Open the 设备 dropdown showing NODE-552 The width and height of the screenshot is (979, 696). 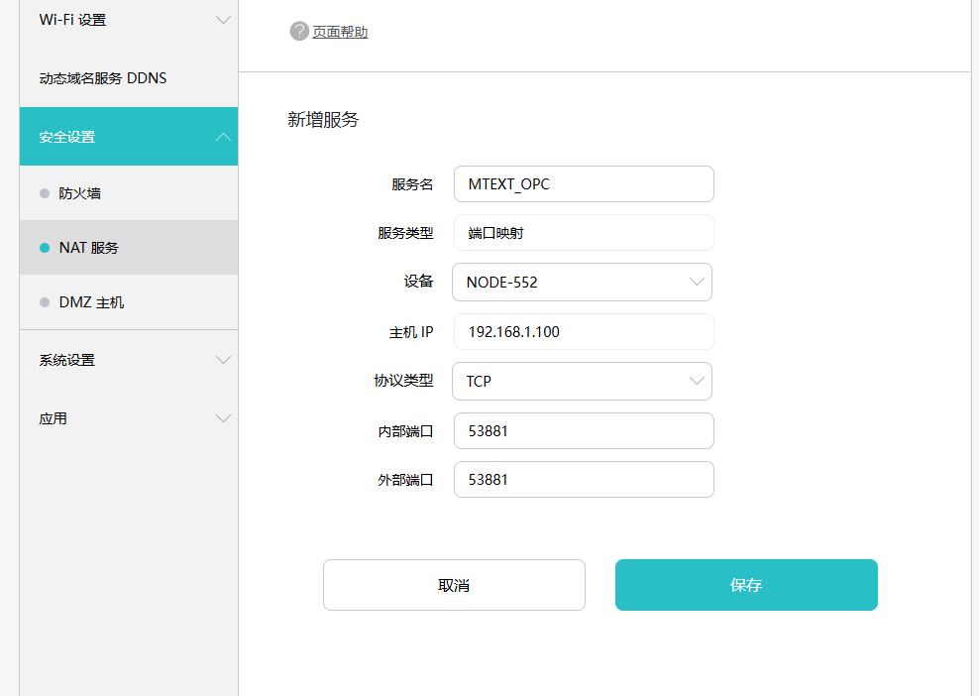pyautogui.click(x=698, y=282)
